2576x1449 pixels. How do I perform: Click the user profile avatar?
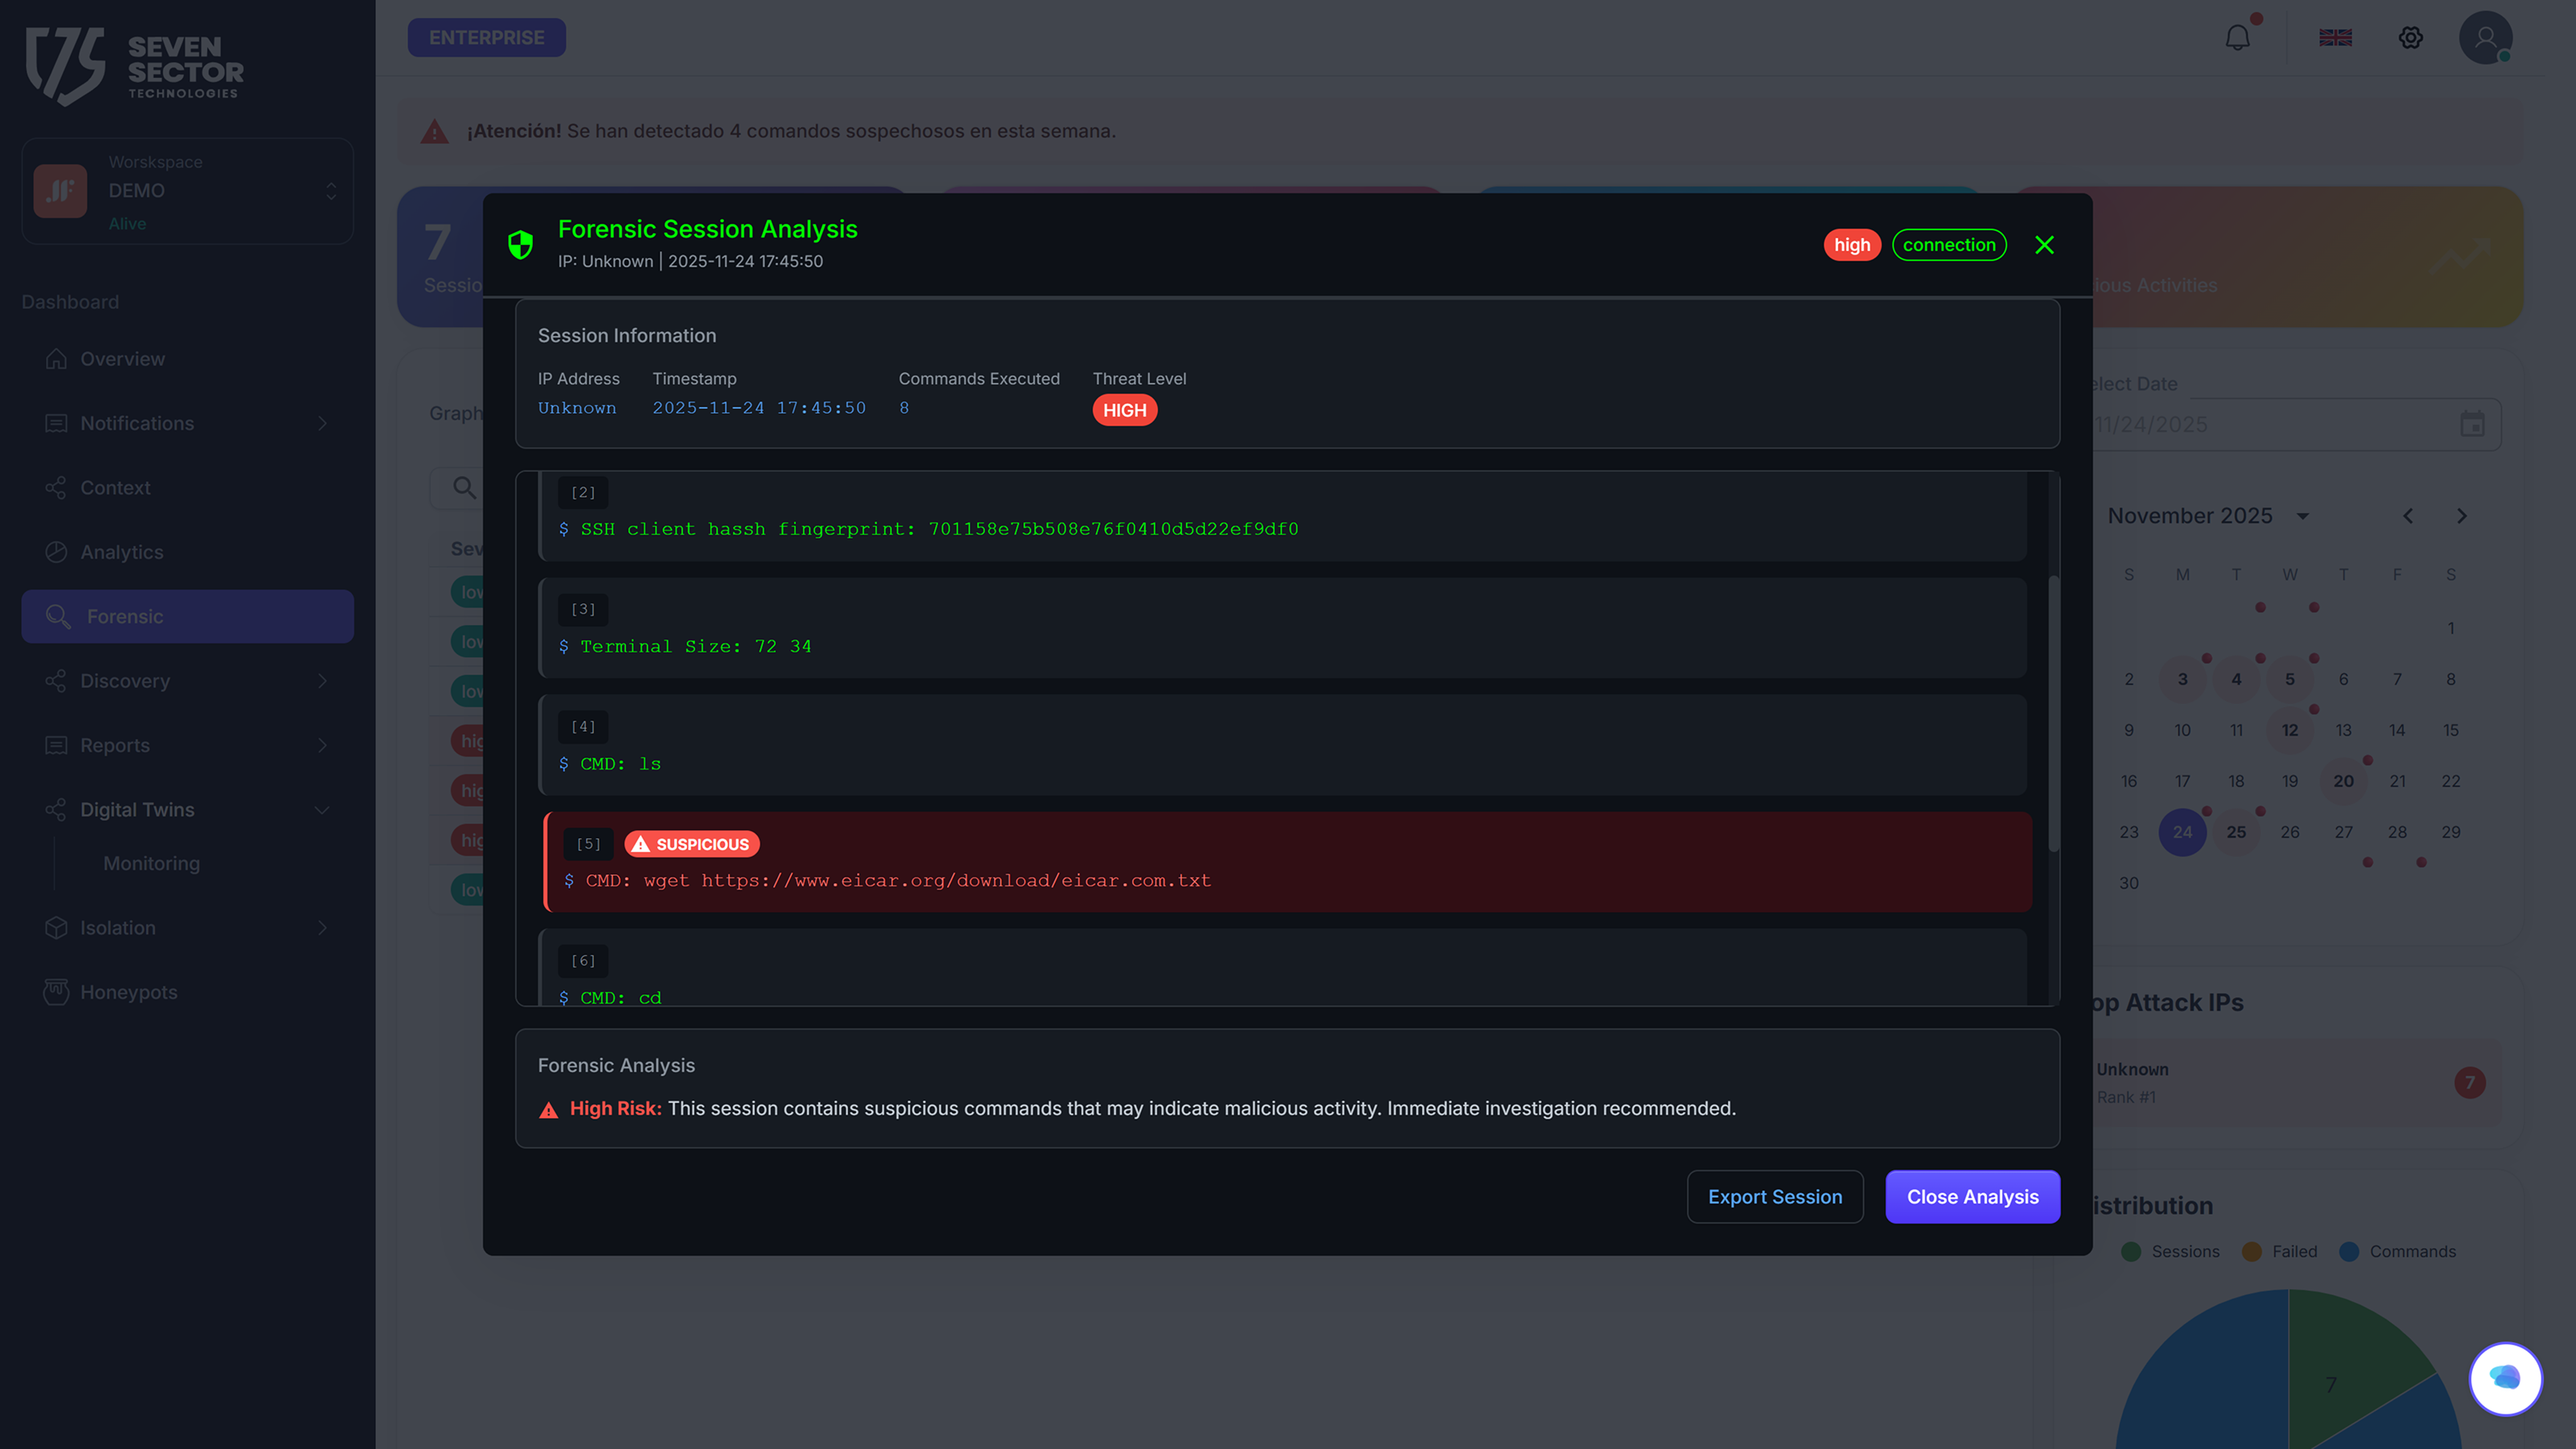(x=2485, y=38)
